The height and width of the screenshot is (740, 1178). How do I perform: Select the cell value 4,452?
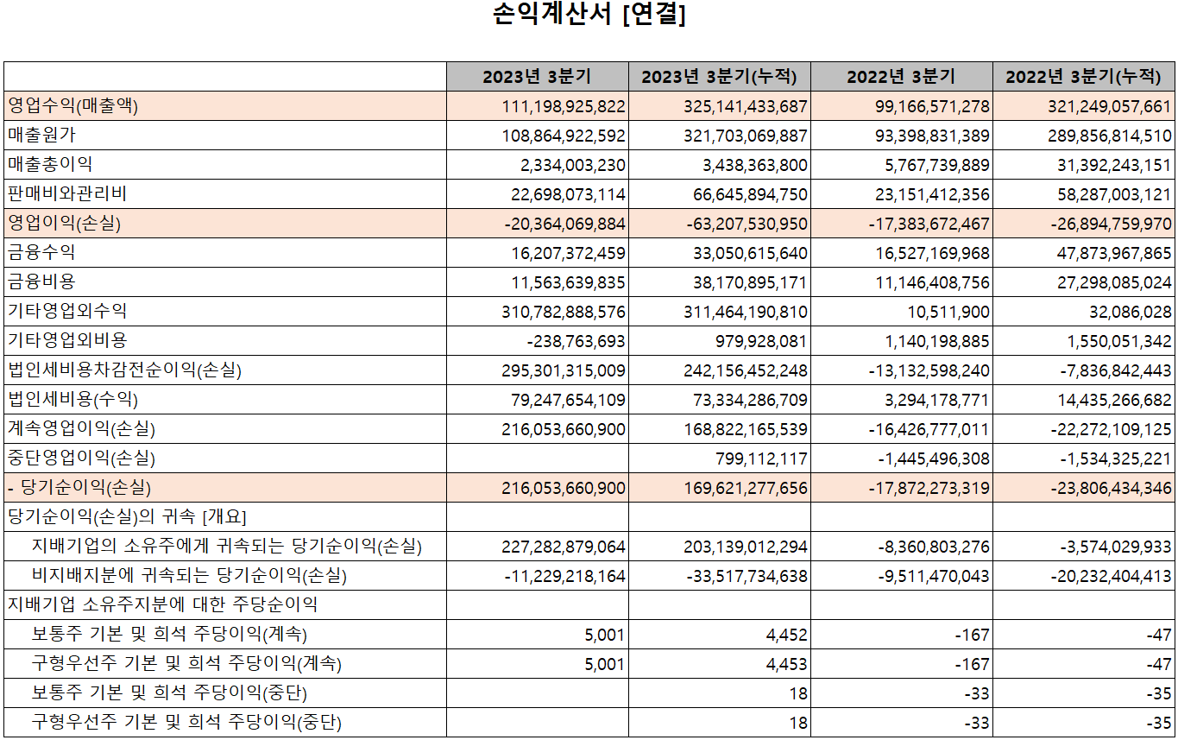coord(787,636)
